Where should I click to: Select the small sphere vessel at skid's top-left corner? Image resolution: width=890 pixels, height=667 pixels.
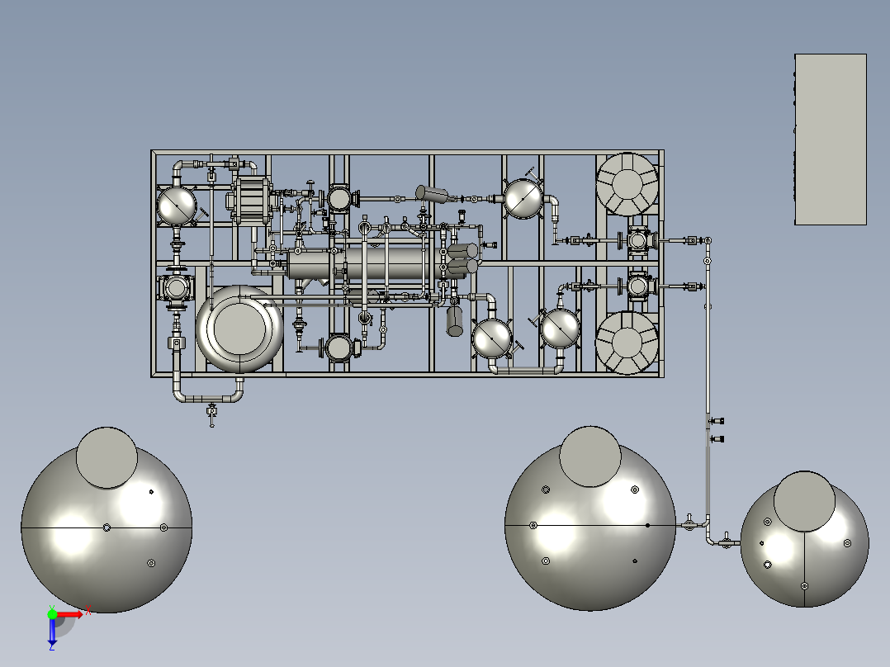click(177, 206)
